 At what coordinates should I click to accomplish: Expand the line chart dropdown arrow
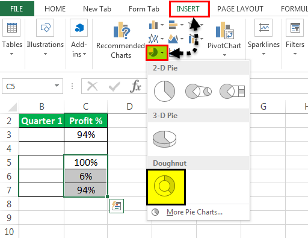(162, 39)
